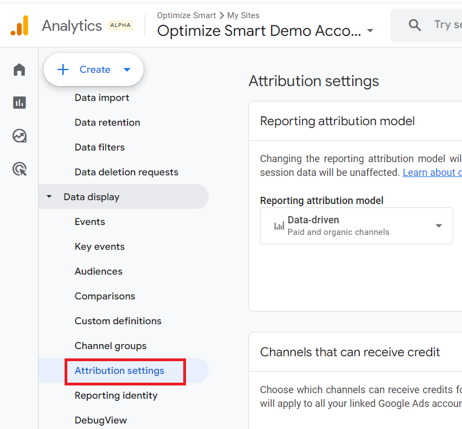
Task: Open the Home icon in sidebar
Action: coord(19,70)
